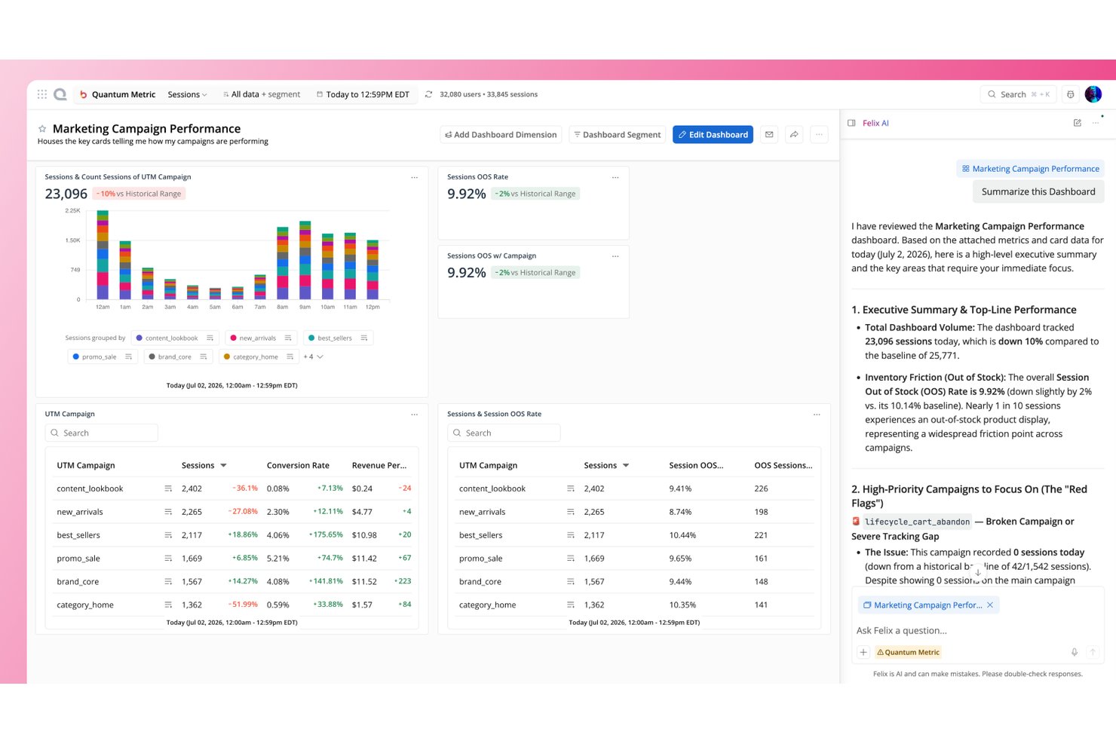Toggle the content_lookbook legend series
Viewport: 1116px width, 744px height.
[x=175, y=338]
